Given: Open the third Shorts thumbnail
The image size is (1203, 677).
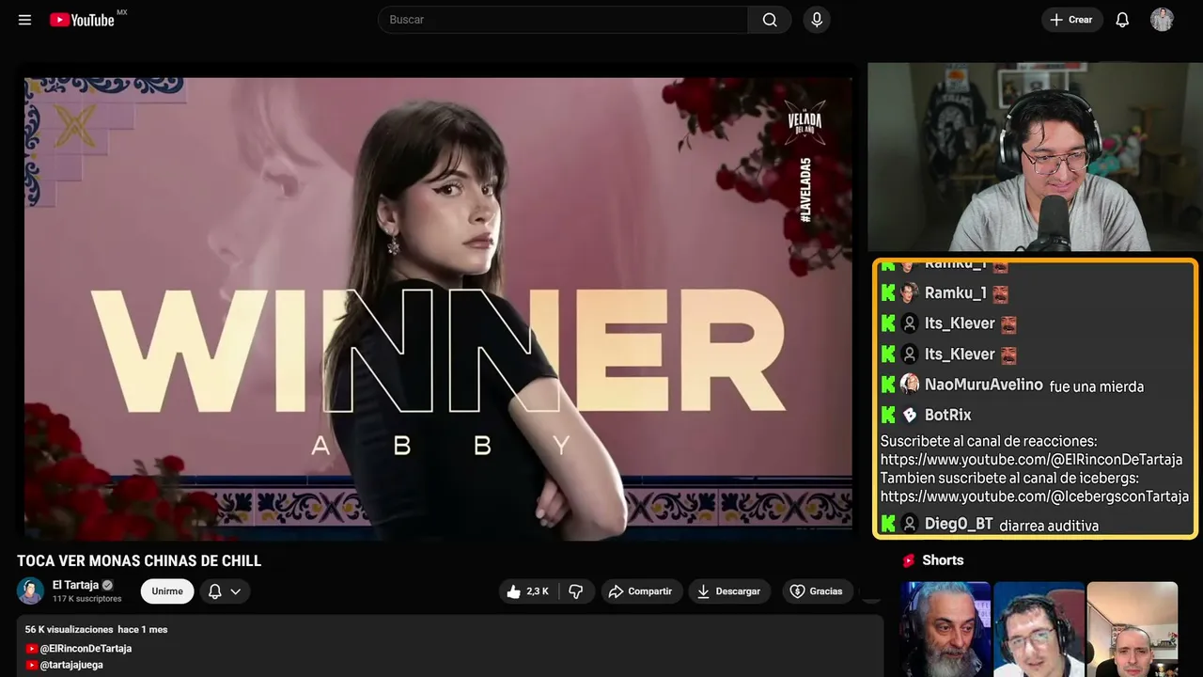Looking at the screenshot, I should coord(1133,629).
